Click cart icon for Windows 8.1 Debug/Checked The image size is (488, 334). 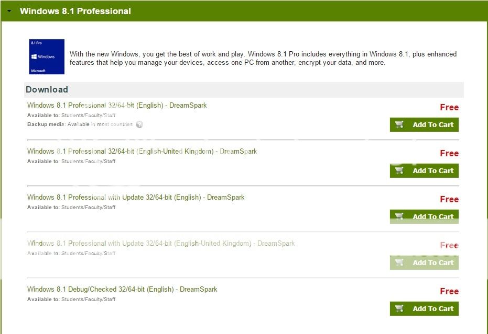pos(399,308)
